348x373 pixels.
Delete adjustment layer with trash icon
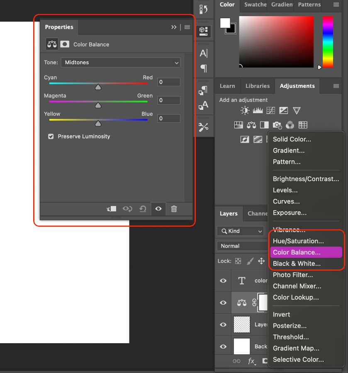coord(174,209)
